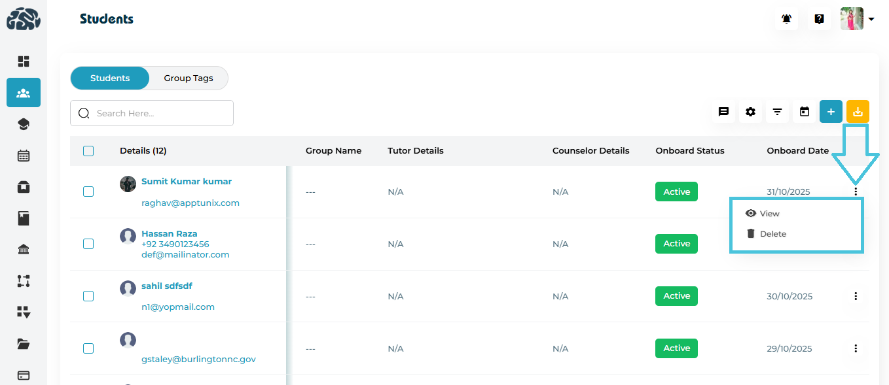Screen dimensions: 889x385
Task: Click the blue plus add button
Action: coord(831,112)
